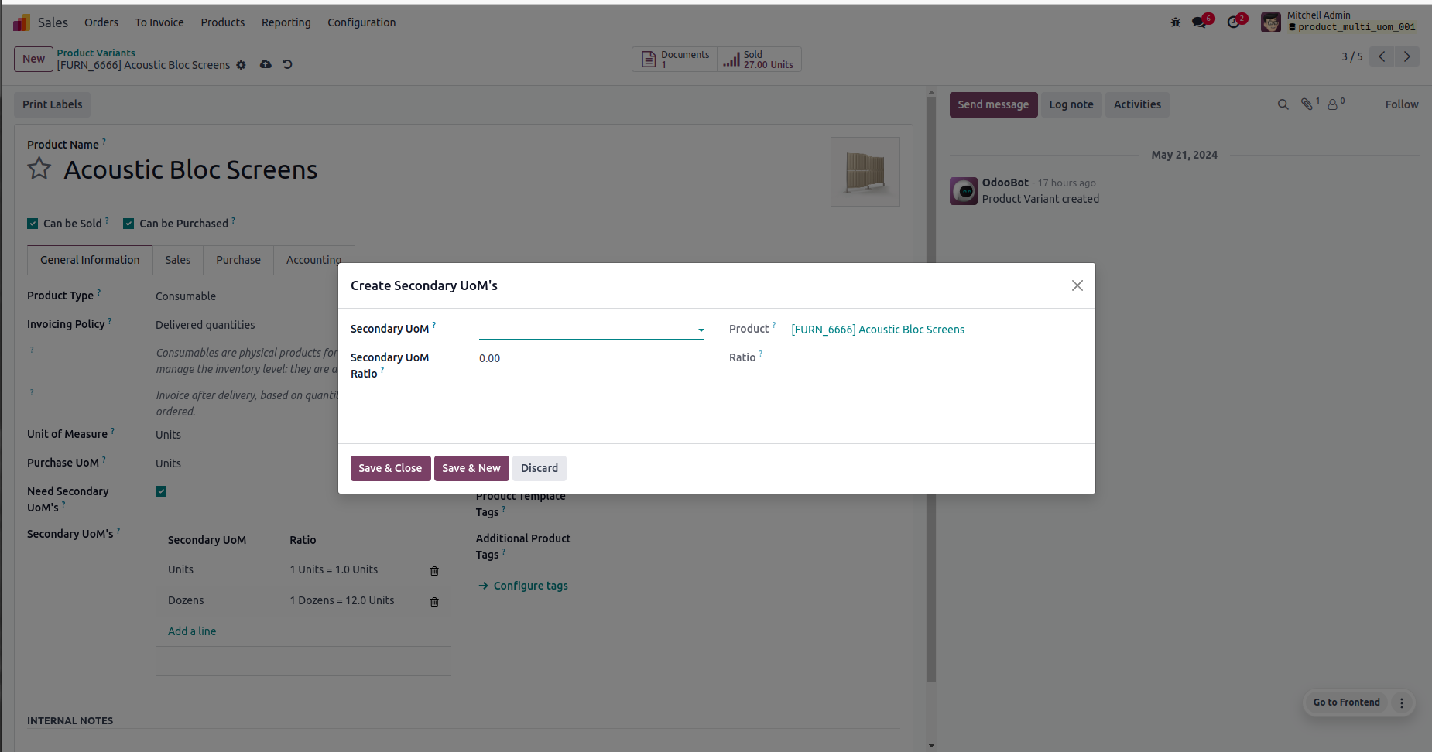This screenshot has width=1432, height=752.
Task: Switch to the Purchase tab
Action: click(238, 260)
